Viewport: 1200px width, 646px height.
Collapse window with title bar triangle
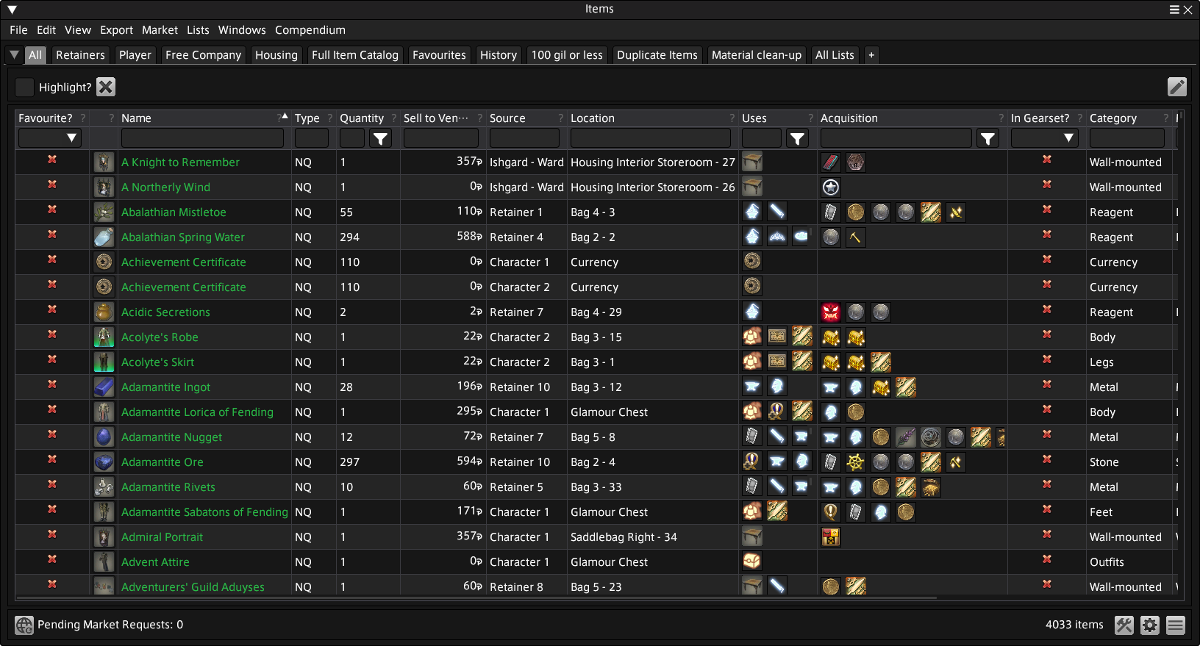click(x=12, y=10)
